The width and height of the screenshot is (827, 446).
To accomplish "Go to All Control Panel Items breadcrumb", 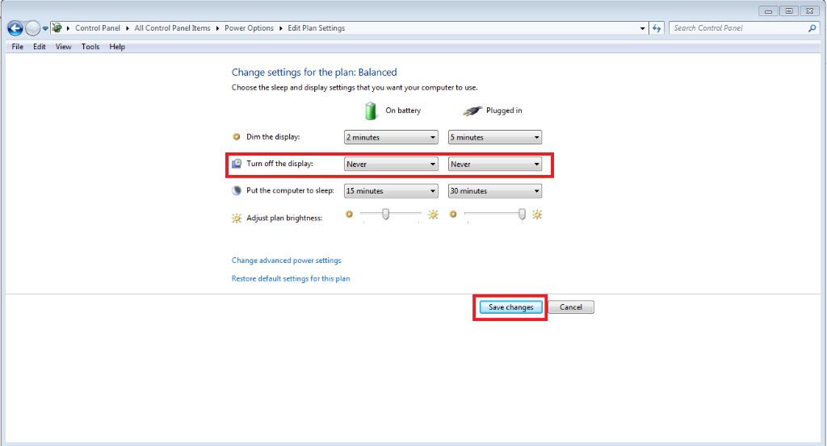I will point(173,28).
